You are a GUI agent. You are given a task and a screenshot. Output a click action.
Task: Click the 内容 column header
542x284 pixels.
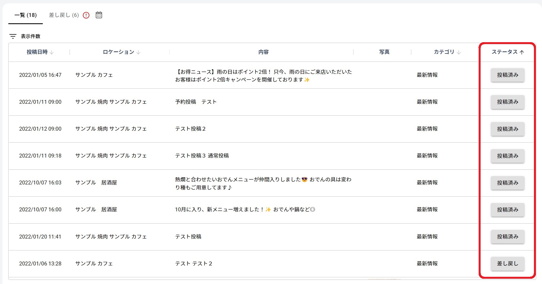coord(263,52)
